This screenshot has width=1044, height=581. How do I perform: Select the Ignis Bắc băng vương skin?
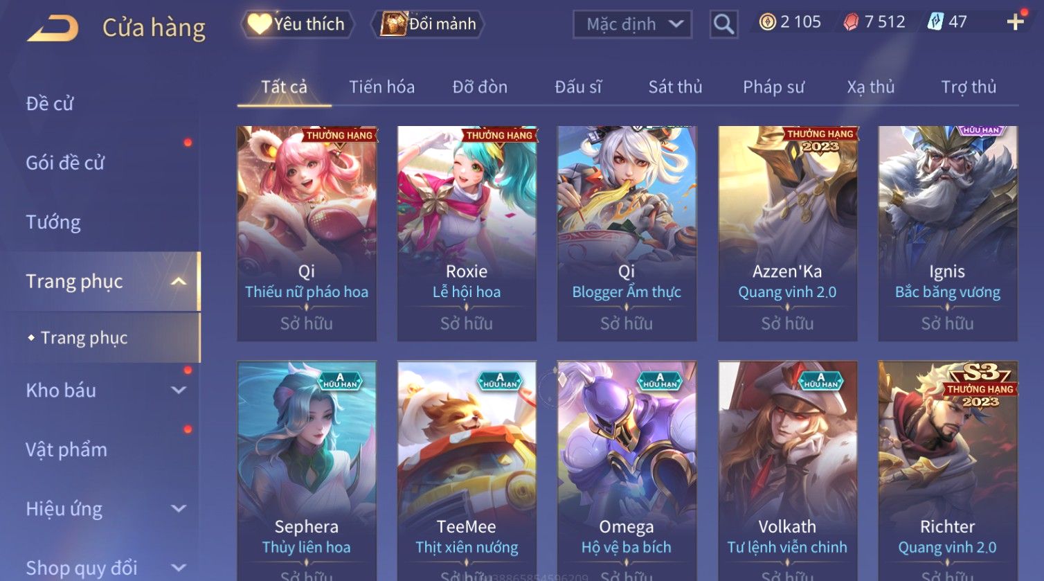(948, 233)
